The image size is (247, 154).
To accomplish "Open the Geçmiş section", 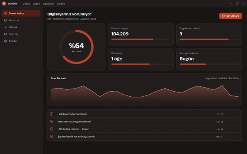I will point(21,34).
